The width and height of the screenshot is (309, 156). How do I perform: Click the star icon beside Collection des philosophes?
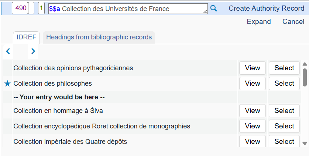(7, 84)
